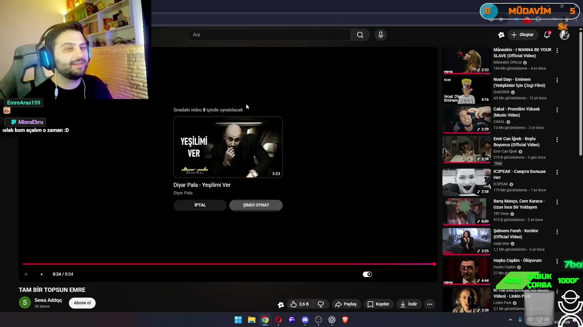Save video with Kaydet button

click(378, 304)
